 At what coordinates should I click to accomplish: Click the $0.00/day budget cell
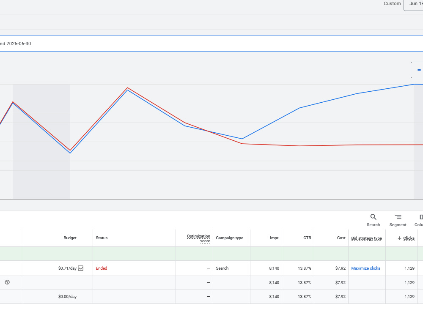67,297
